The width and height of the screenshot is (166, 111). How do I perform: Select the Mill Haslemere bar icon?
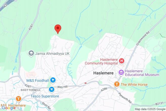tap(18, 99)
